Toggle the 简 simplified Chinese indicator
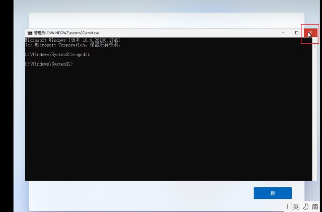Screen dimensions: 322x212 click(x=315, y=207)
